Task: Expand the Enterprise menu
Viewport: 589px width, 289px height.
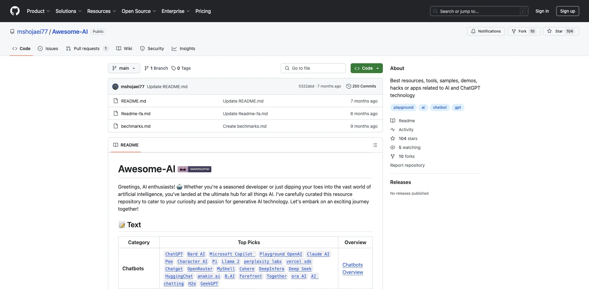Action: click(175, 11)
